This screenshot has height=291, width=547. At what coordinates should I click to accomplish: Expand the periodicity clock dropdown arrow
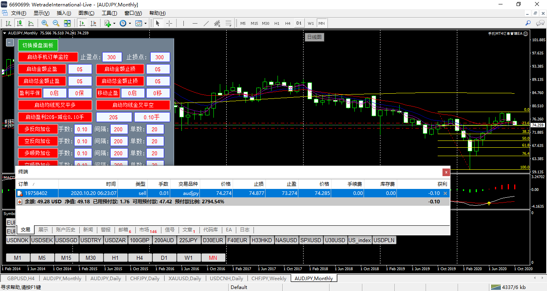(129, 23)
